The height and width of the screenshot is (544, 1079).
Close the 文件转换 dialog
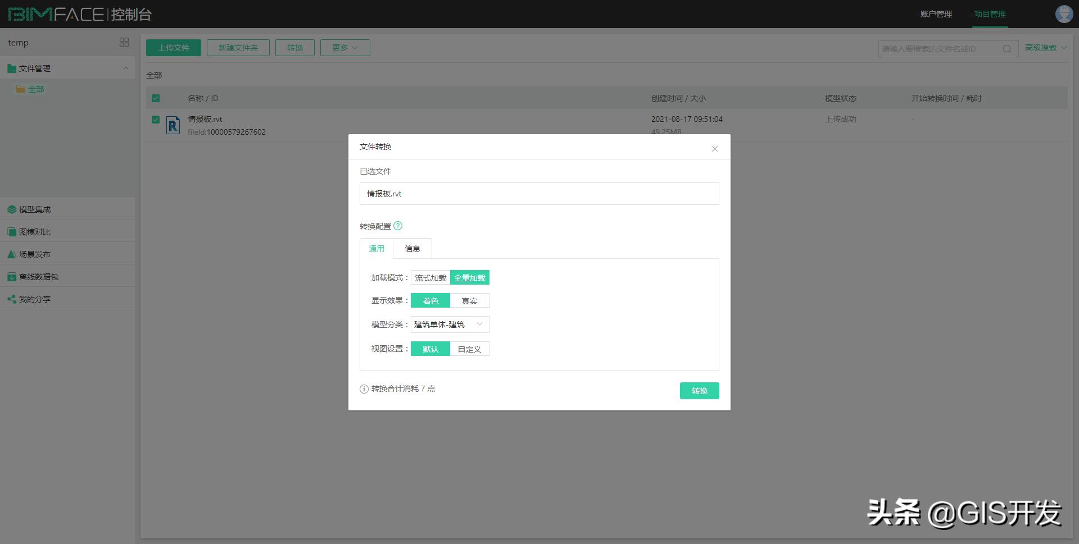pyautogui.click(x=715, y=149)
